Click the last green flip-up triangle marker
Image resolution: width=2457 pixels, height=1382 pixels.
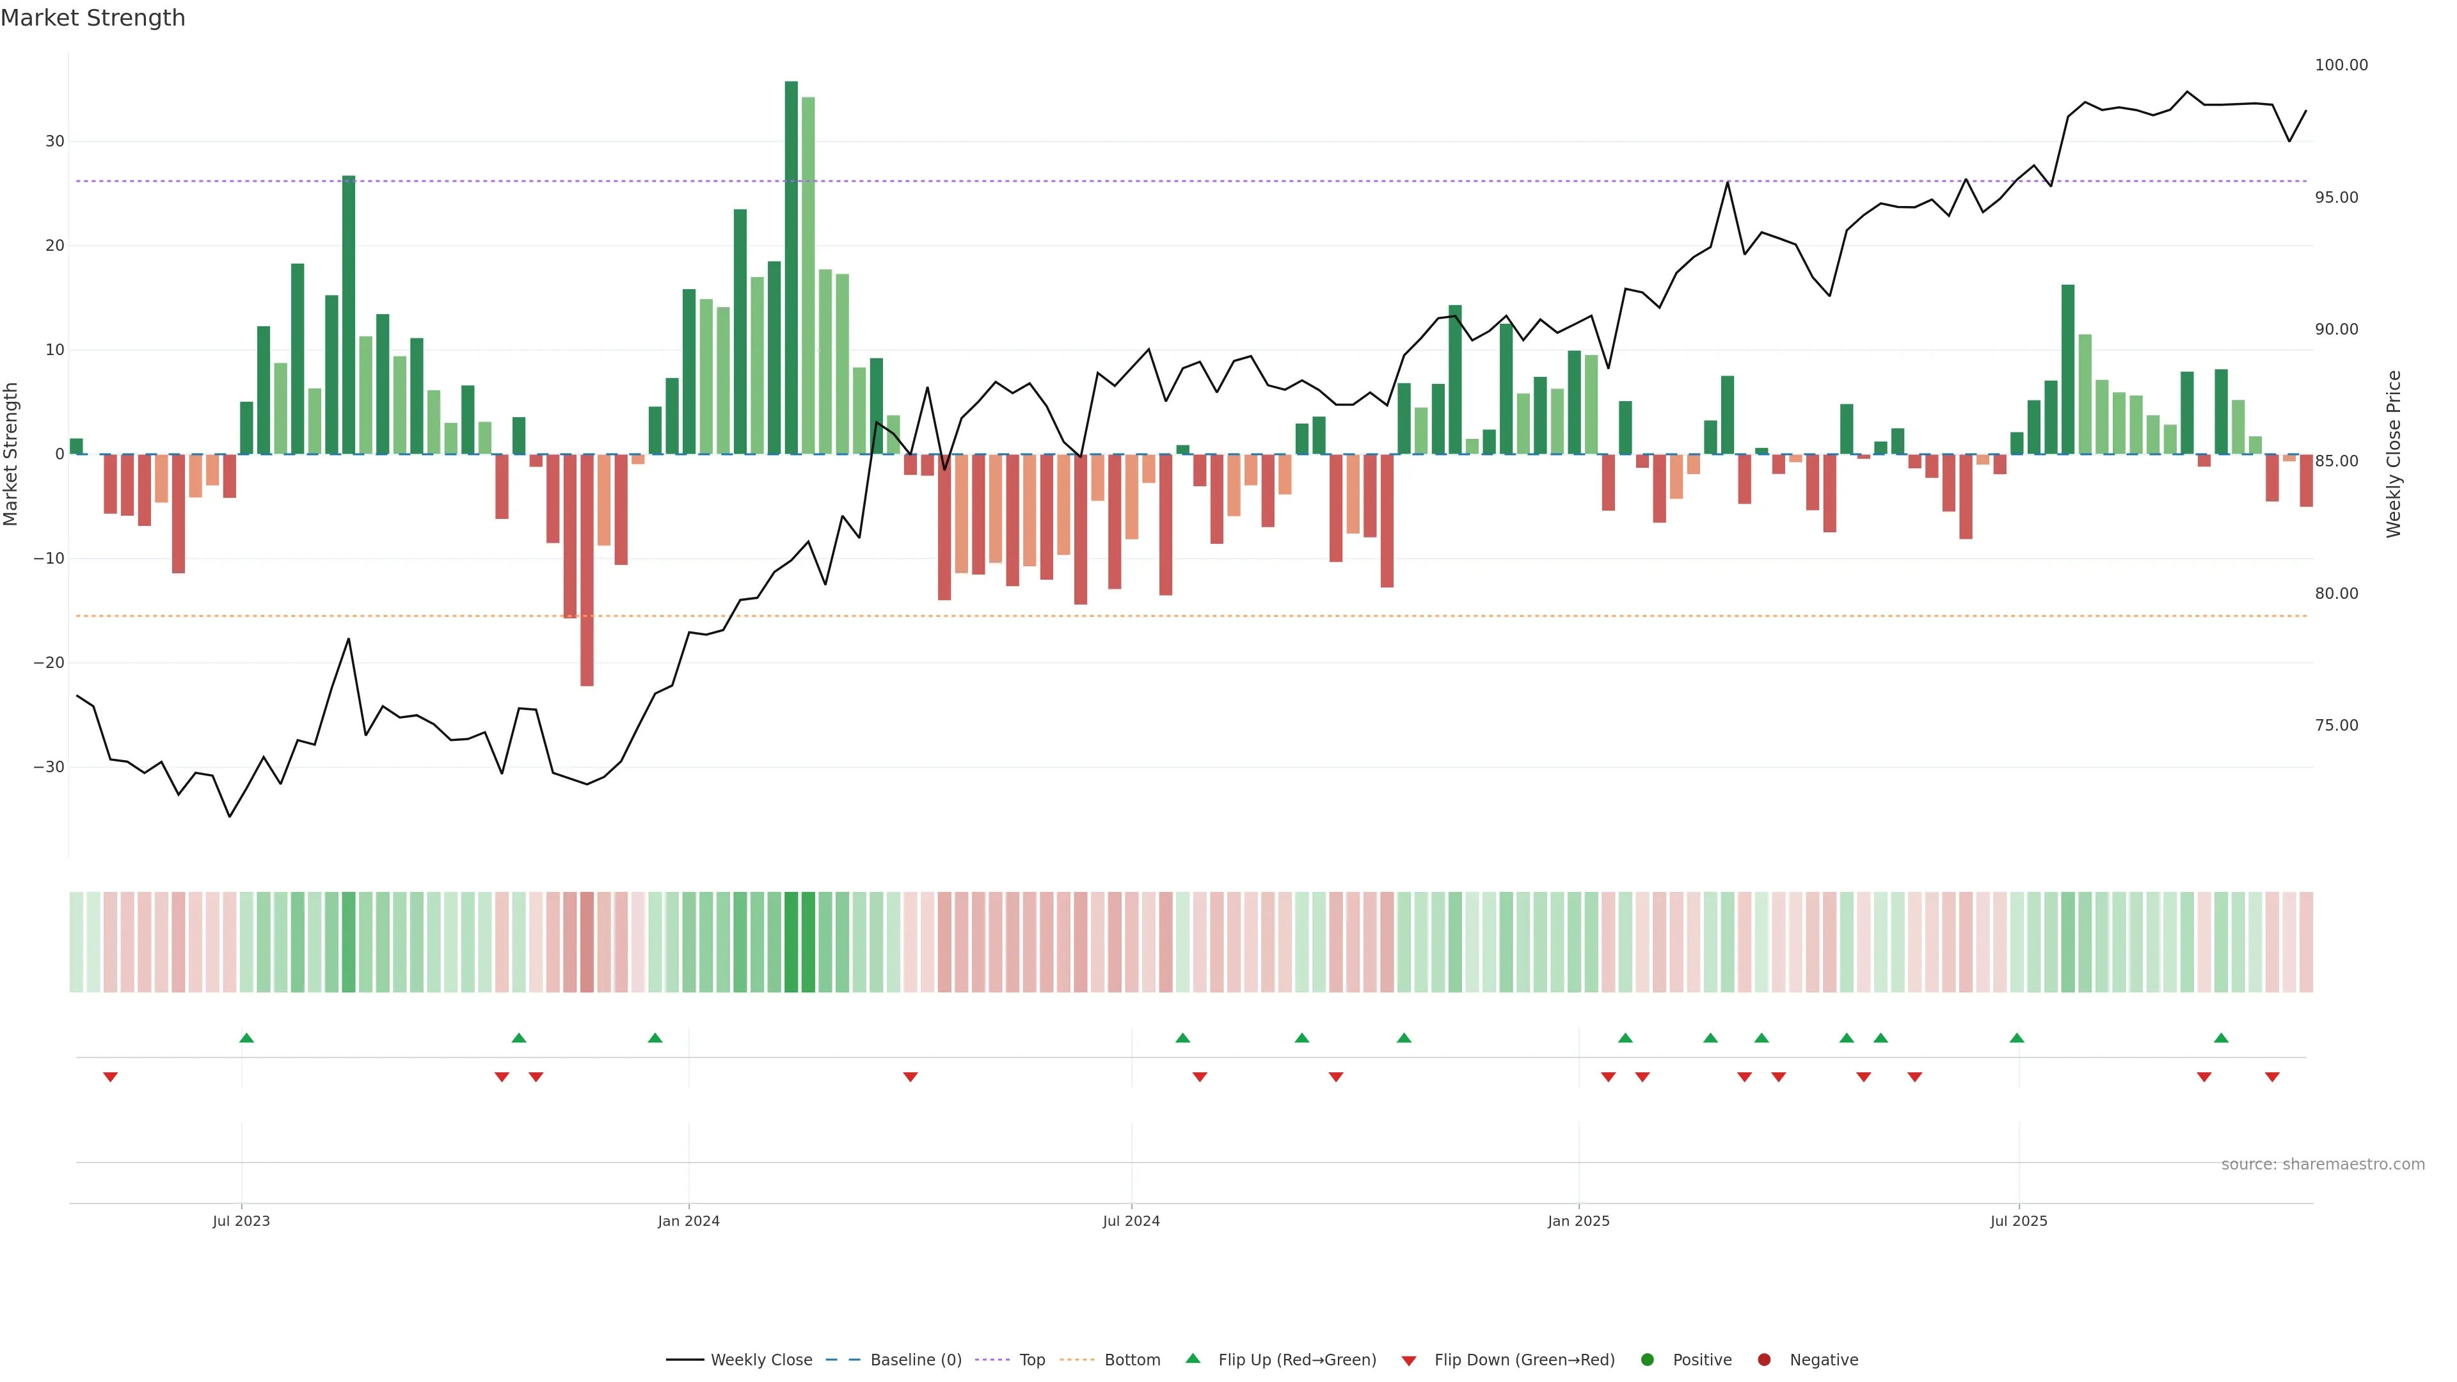click(x=2220, y=1038)
